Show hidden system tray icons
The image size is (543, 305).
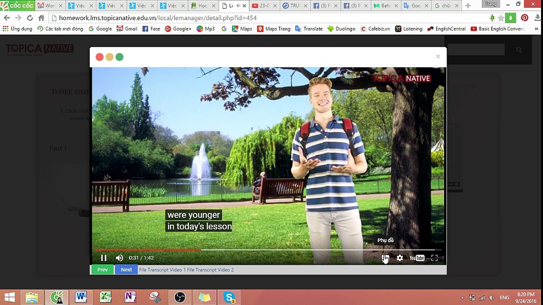pyautogui.click(x=462, y=297)
